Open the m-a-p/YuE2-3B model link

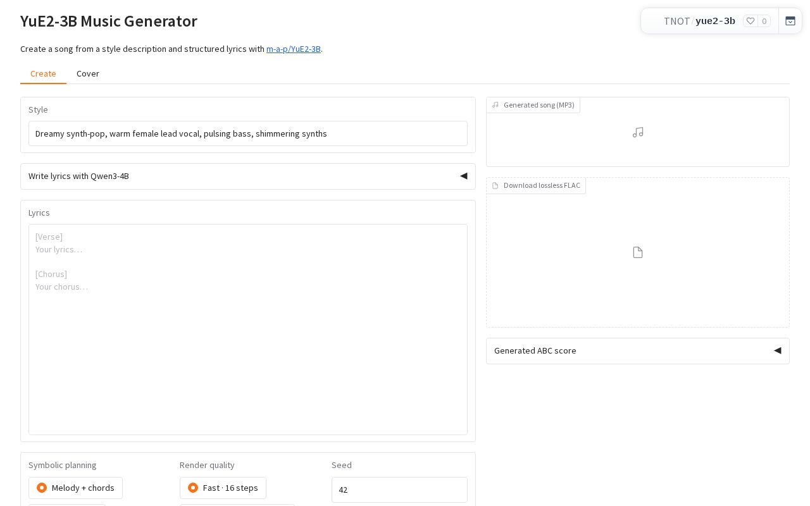(294, 49)
